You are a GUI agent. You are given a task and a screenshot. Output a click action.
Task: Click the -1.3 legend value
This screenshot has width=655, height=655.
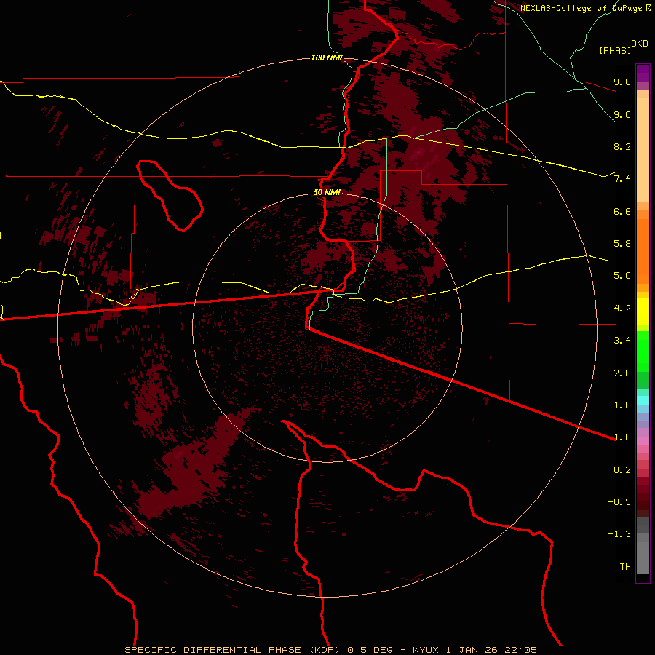(x=619, y=534)
